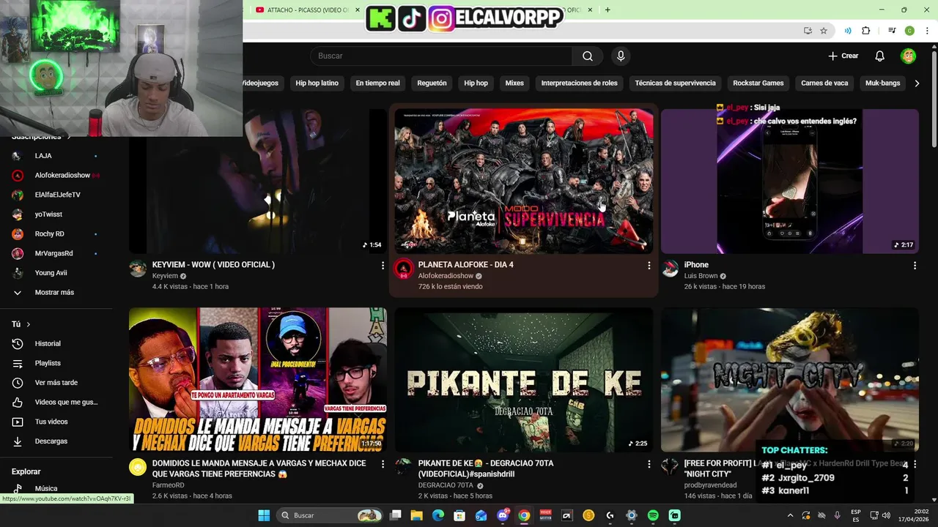The width and height of the screenshot is (938, 527).
Task: Go to Ver más tarde list
Action: tap(56, 383)
